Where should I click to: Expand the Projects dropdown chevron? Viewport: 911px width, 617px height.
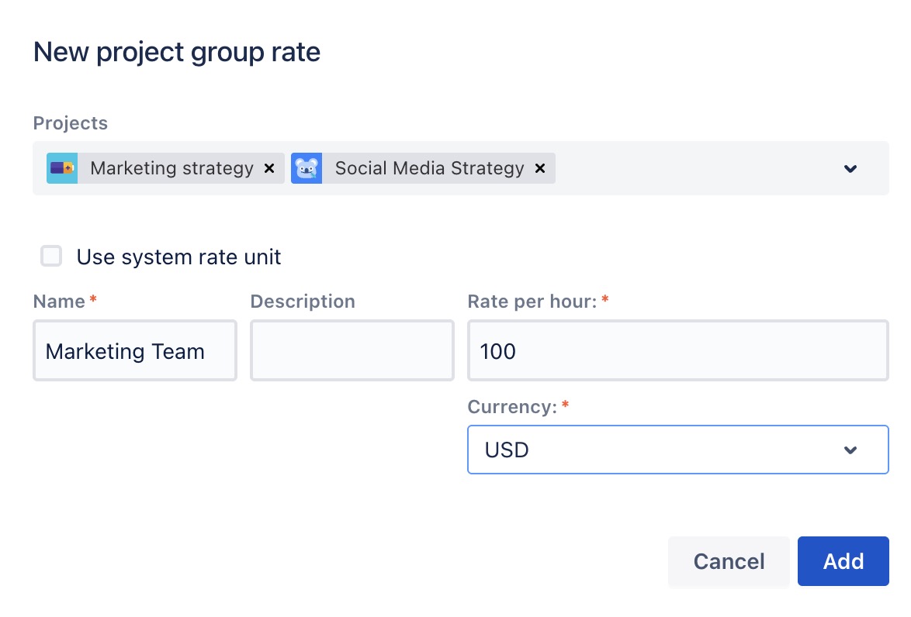850,168
